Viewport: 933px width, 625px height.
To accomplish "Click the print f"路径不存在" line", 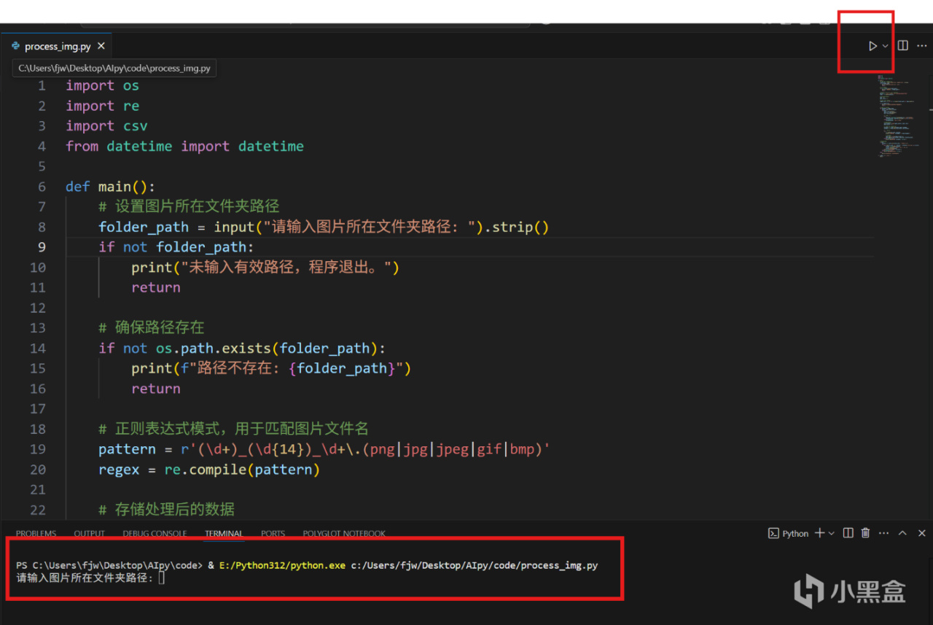I will pyautogui.click(x=271, y=368).
